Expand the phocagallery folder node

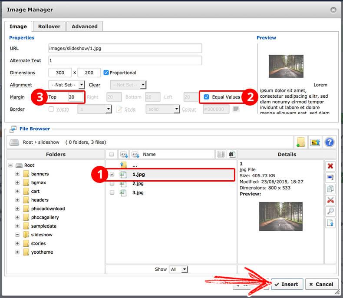point(17,217)
